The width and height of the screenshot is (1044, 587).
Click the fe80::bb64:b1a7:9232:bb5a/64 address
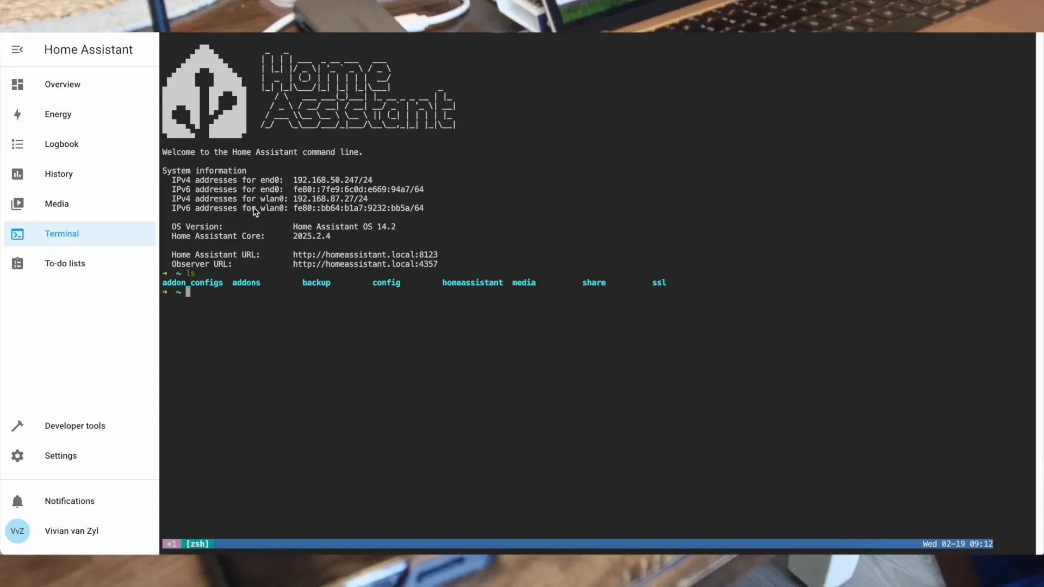tap(358, 208)
